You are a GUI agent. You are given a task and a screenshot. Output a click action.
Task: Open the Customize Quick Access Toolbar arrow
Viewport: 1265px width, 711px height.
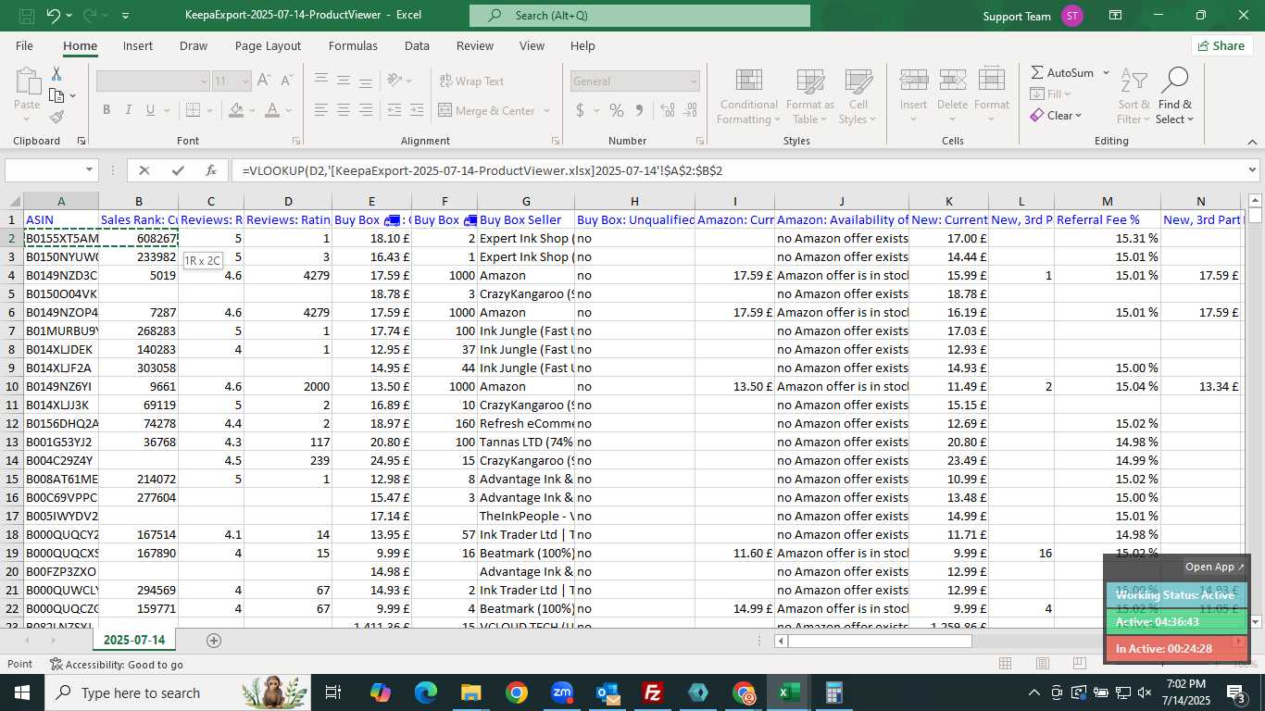125,16
